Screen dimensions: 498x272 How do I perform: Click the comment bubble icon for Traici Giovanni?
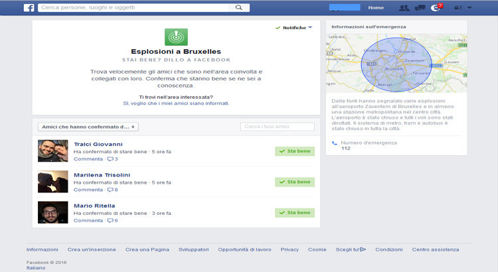(x=110, y=159)
